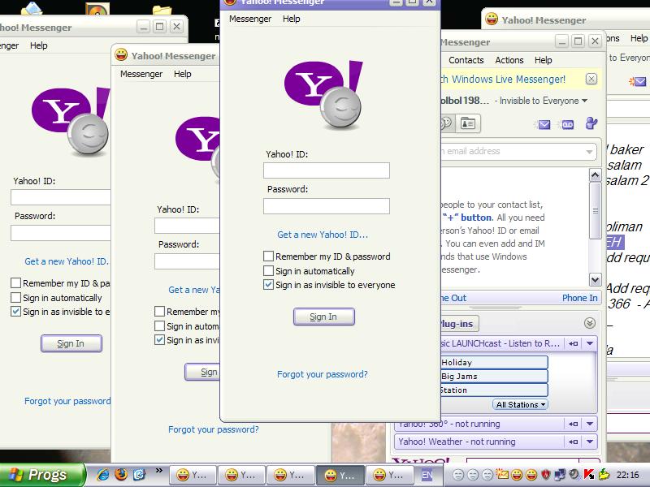
Task: Click the red shield icon in system tray
Action: (546, 475)
